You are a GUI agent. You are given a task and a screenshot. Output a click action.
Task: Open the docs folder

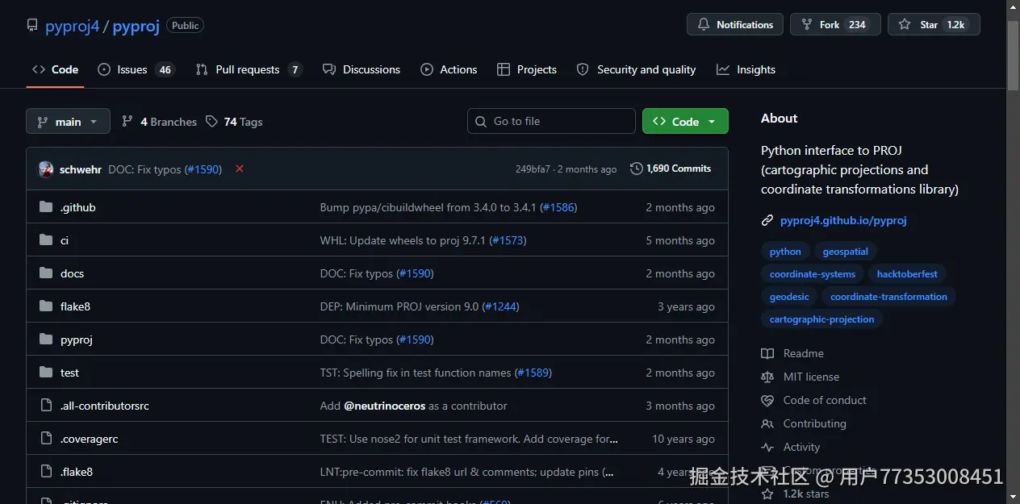click(72, 273)
